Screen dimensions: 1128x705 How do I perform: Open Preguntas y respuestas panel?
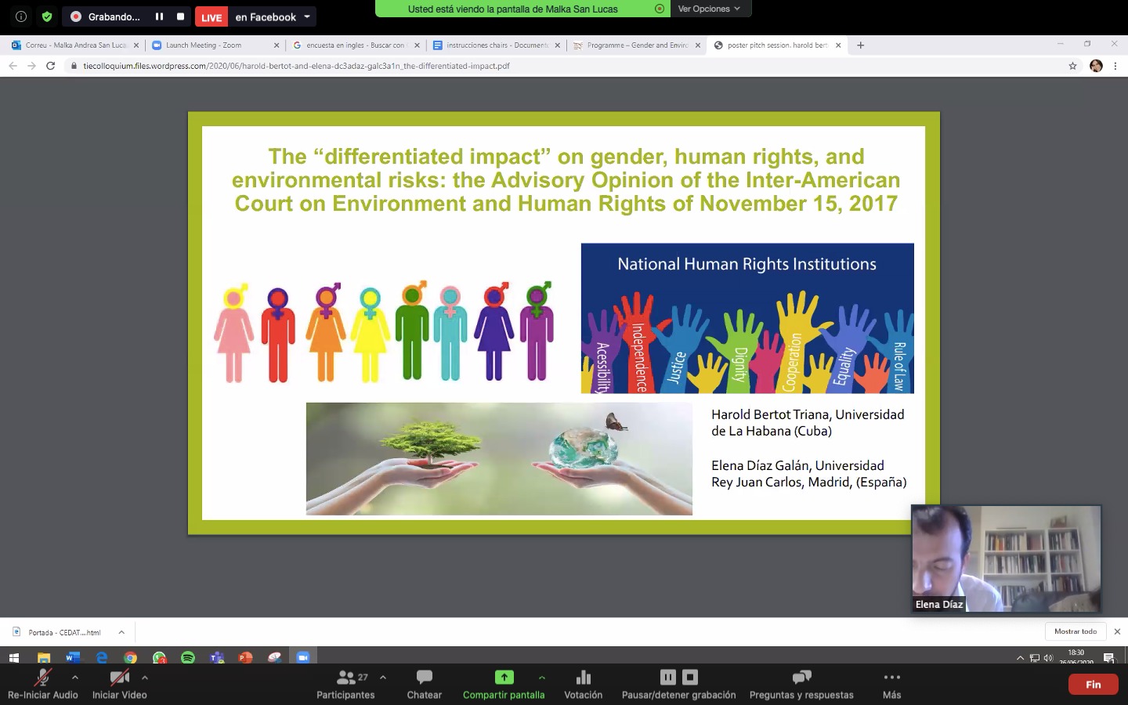801,684
